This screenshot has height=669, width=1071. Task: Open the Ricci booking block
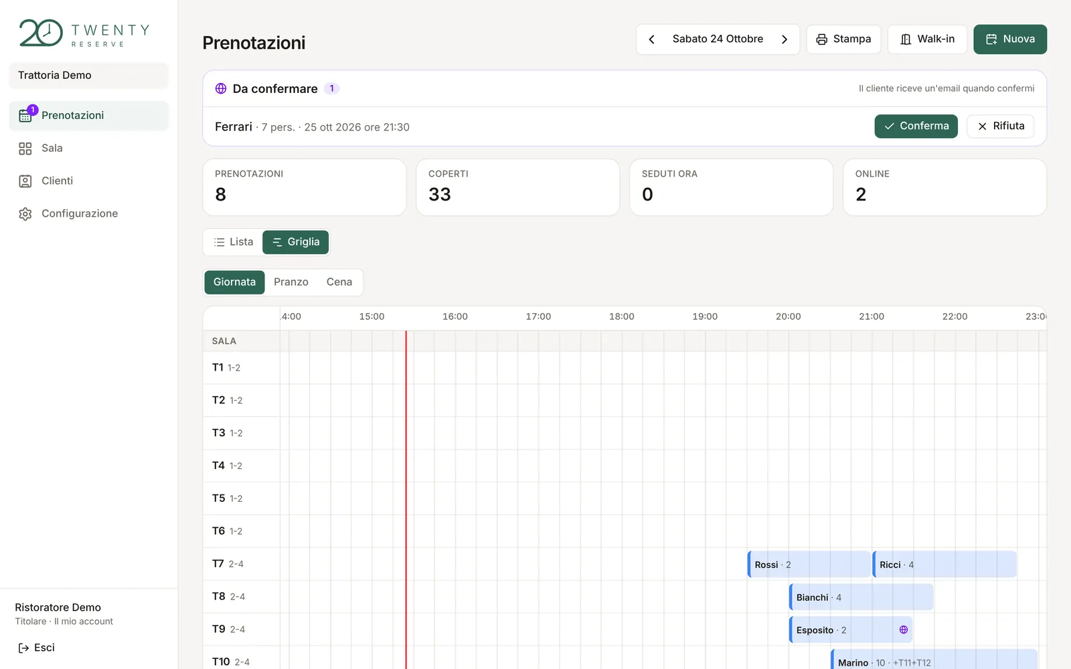[x=944, y=565]
